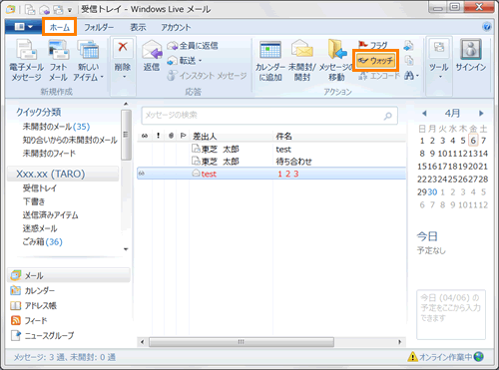
Task: Sort by the attachment clip column header
Action: [171, 136]
